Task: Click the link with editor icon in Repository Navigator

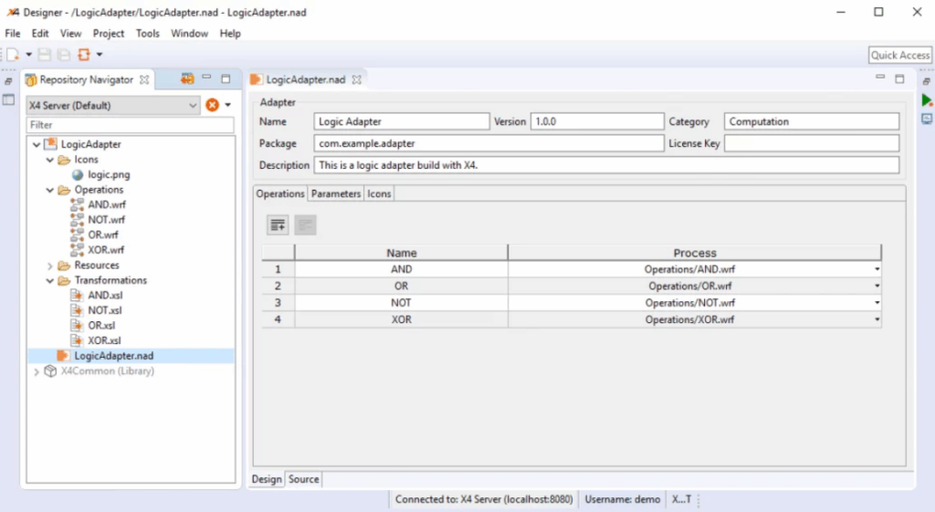Action: tap(187, 79)
